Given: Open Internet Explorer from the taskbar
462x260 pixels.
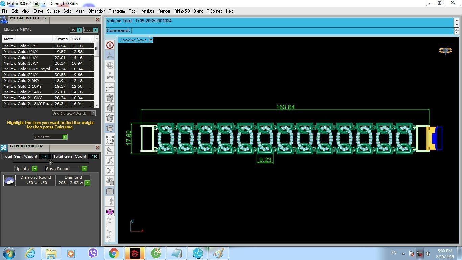Looking at the screenshot, I should pos(30,253).
